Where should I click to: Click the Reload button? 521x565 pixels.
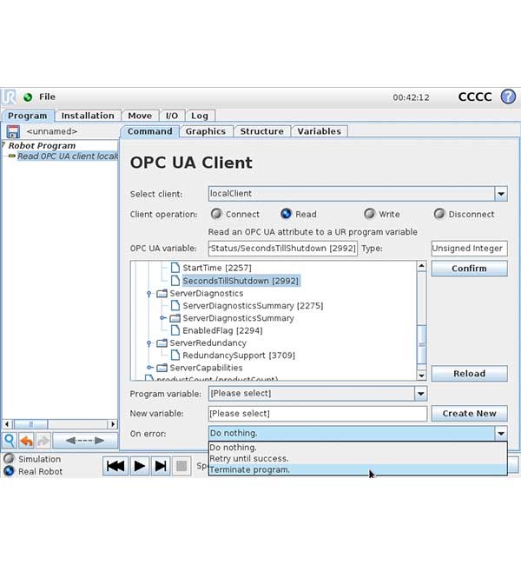click(x=469, y=374)
